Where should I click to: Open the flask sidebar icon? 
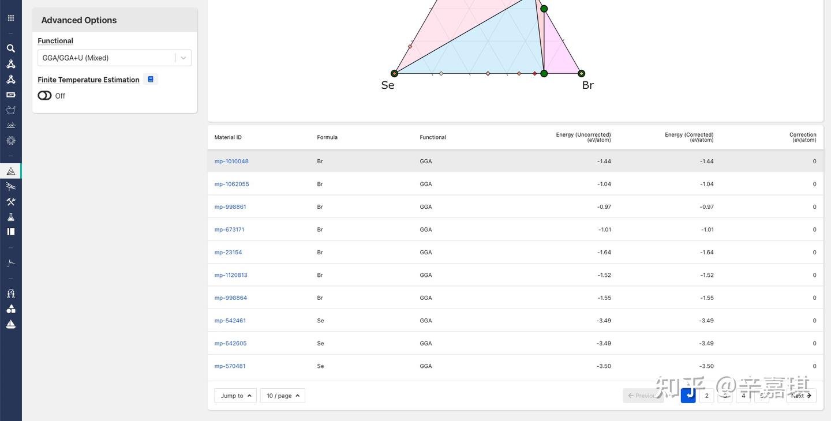[11, 217]
